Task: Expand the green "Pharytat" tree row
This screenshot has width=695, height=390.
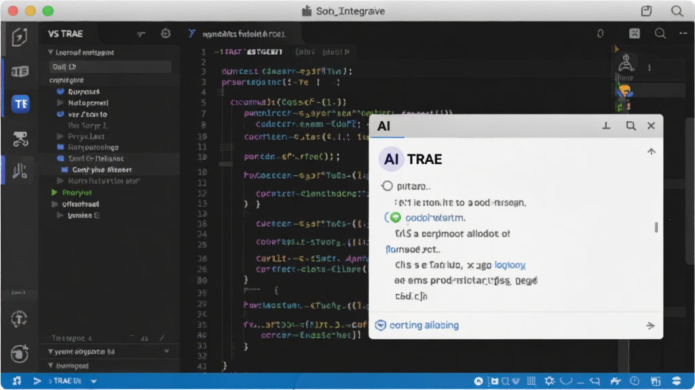Action: pyautogui.click(x=54, y=192)
